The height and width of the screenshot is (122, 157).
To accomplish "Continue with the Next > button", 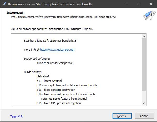I will [122, 116].
